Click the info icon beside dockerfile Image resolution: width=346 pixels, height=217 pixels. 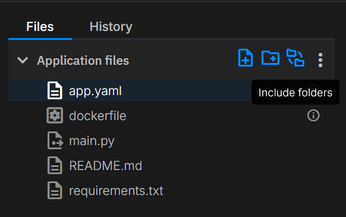click(x=313, y=115)
